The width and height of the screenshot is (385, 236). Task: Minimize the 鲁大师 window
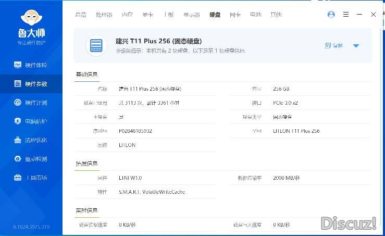click(x=359, y=15)
